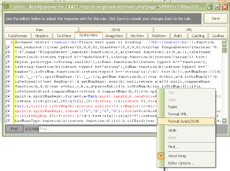Click the instruction banner text about editors
The height and width of the screenshot is (171, 230).
[98, 19]
